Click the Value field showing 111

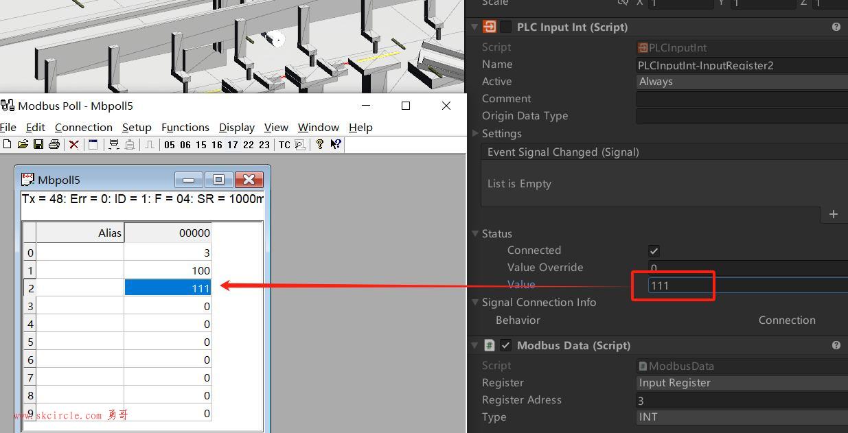(748, 285)
